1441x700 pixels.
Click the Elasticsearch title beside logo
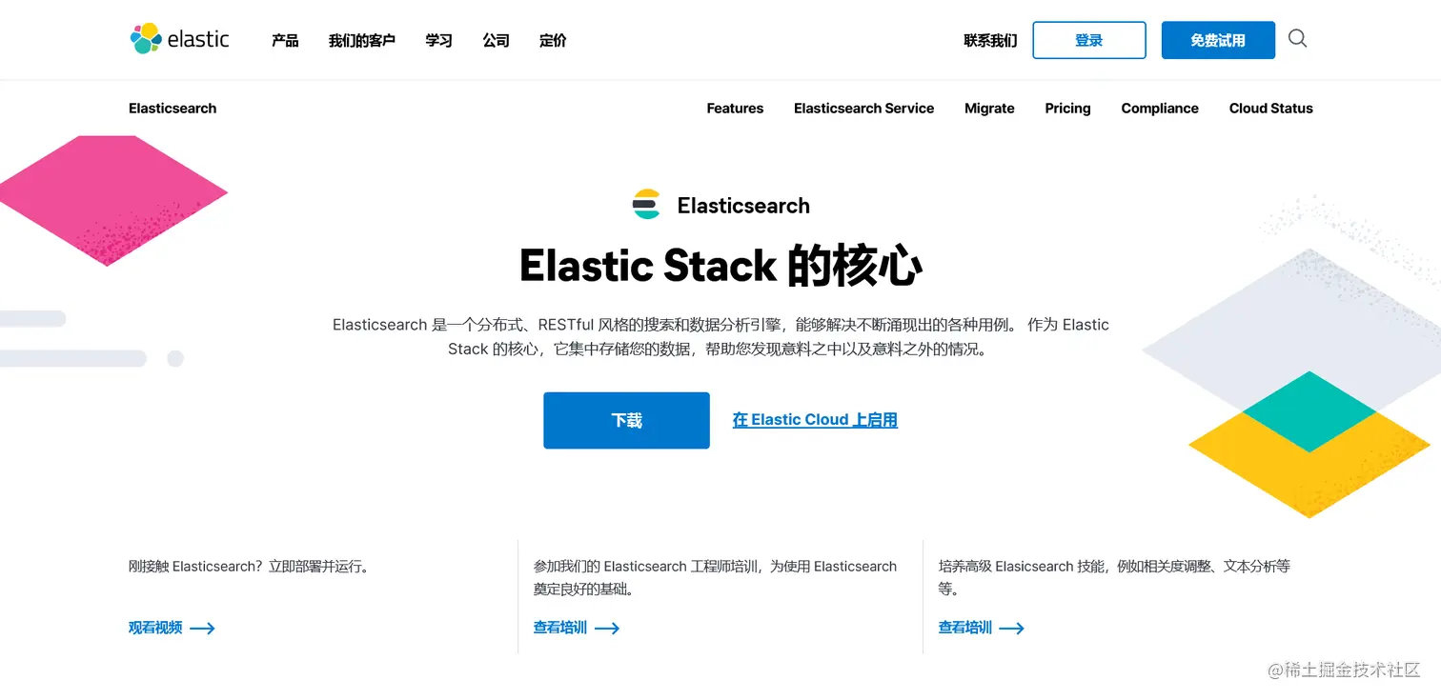pos(743,206)
